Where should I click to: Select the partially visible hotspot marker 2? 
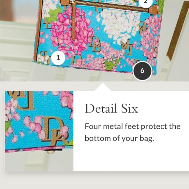tap(146, 3)
